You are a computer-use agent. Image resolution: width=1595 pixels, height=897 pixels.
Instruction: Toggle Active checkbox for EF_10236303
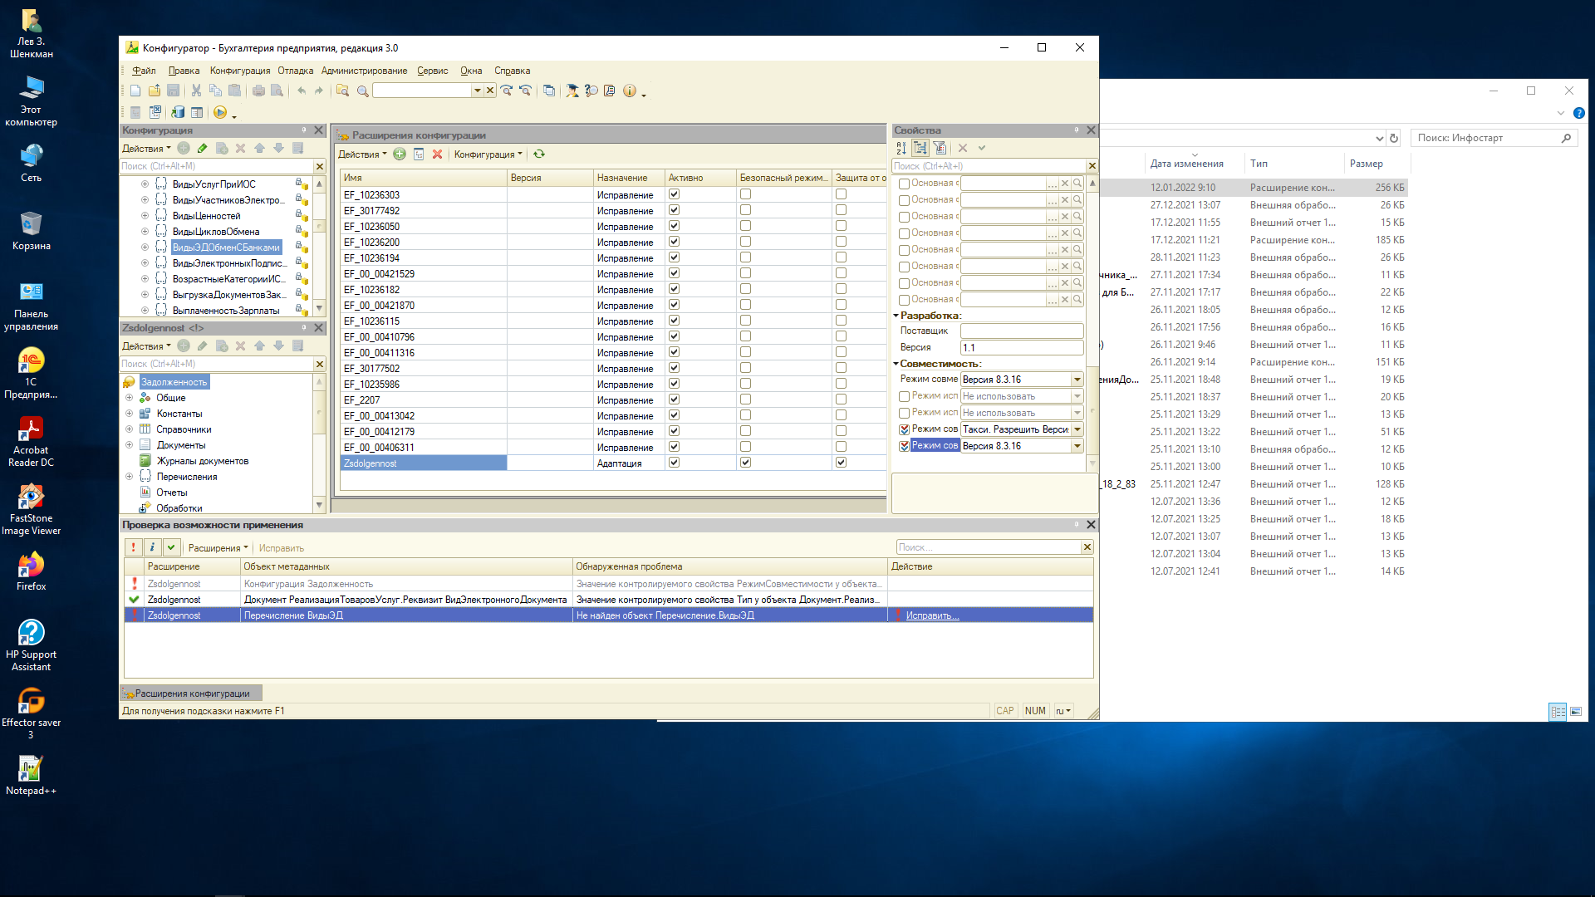674,194
